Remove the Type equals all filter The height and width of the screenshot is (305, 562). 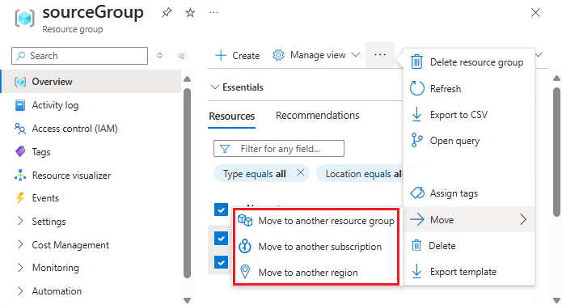pyautogui.click(x=300, y=173)
